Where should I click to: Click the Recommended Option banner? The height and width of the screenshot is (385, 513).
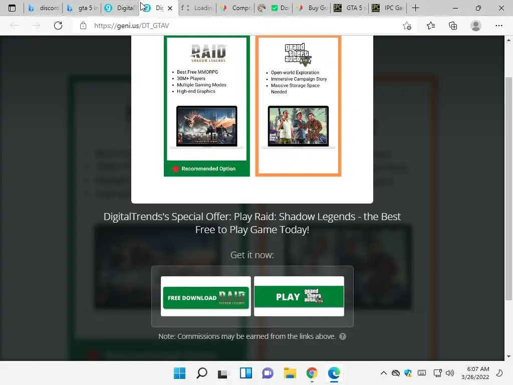point(207,168)
